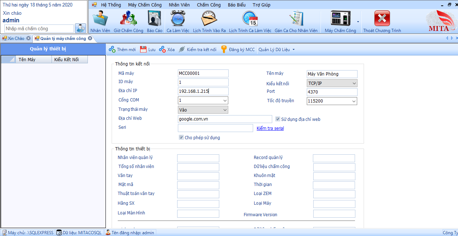
Task: Open the Tốc độ truyền dropdown
Action: (x=354, y=101)
